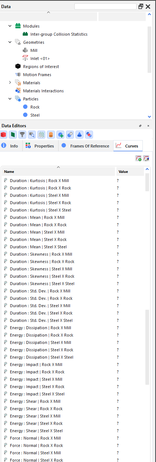Screen dimensions: 156x462
Task: Select 'Force : Normal | Rock X Mill' row
Action: pos(73,438)
